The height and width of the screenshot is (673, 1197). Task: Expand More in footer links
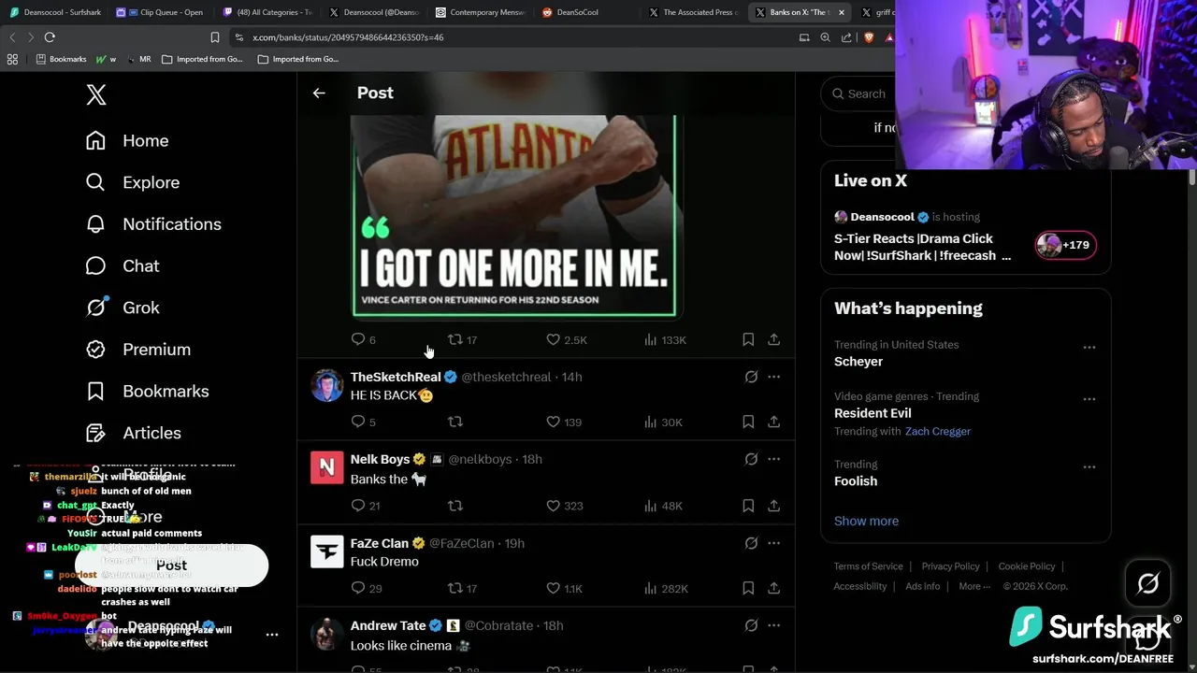(x=975, y=586)
